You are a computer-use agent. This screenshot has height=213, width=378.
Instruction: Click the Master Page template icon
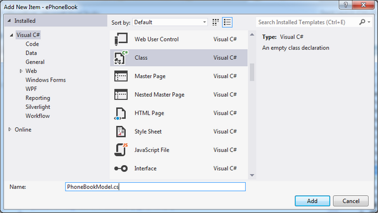click(x=120, y=76)
